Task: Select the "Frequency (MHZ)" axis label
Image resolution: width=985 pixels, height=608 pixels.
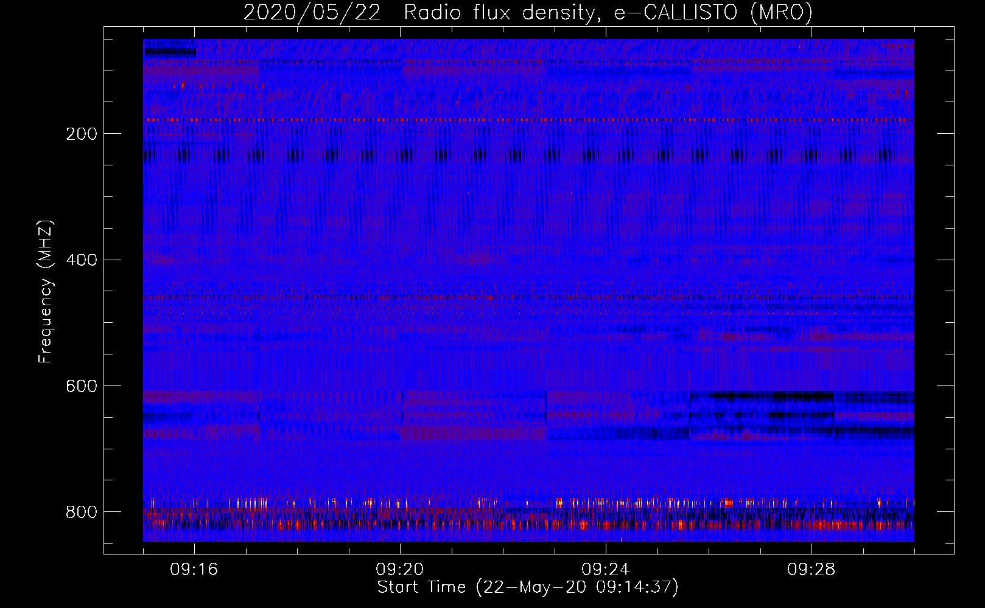Action: point(46,292)
